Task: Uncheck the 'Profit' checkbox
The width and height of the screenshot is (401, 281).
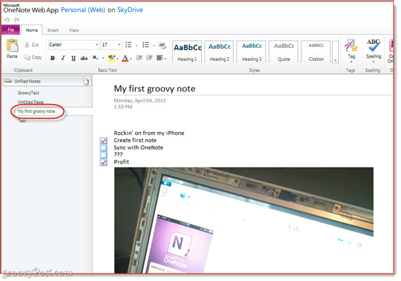Action: tap(103, 162)
